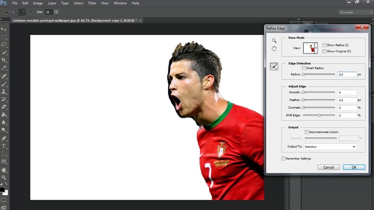Open the tool preset picker arrow
The image size is (374, 210).
[13, 12]
